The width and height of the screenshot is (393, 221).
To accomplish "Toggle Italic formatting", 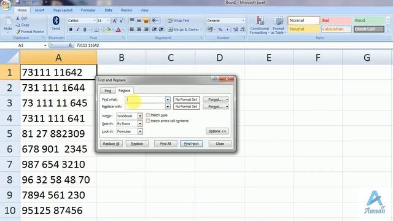I will 78,29.
